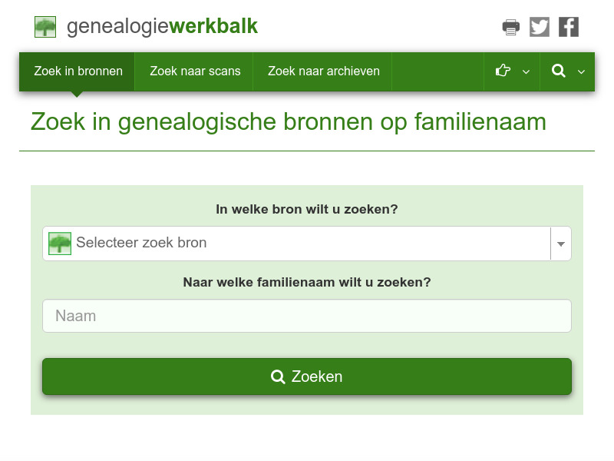The width and height of the screenshot is (614, 461).
Task: Expand the chevron next to the thumbs-up icon
Action: (527, 72)
